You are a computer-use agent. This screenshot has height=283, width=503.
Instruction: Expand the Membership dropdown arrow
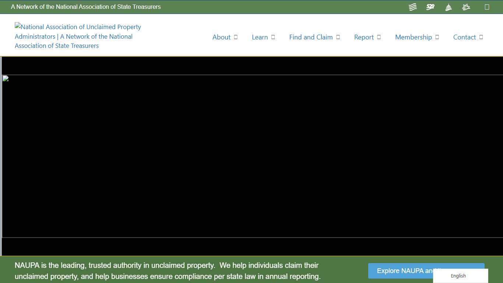pos(437,37)
